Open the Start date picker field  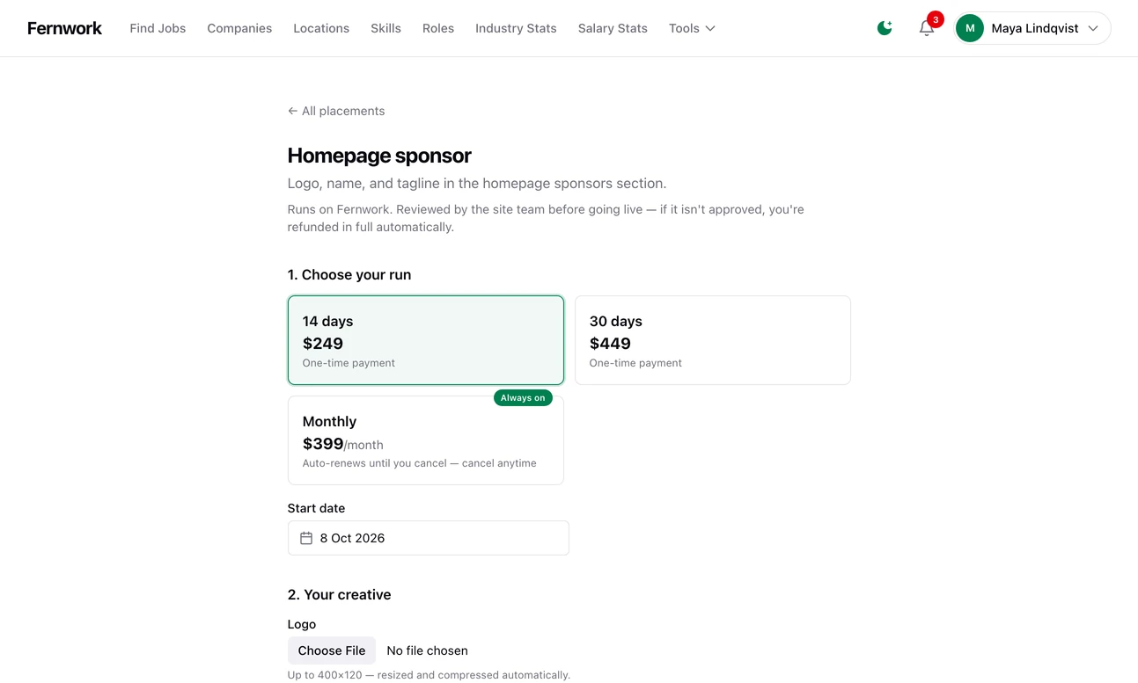click(x=429, y=538)
